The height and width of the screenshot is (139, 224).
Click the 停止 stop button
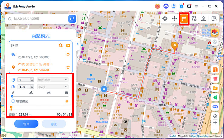click(54, 124)
